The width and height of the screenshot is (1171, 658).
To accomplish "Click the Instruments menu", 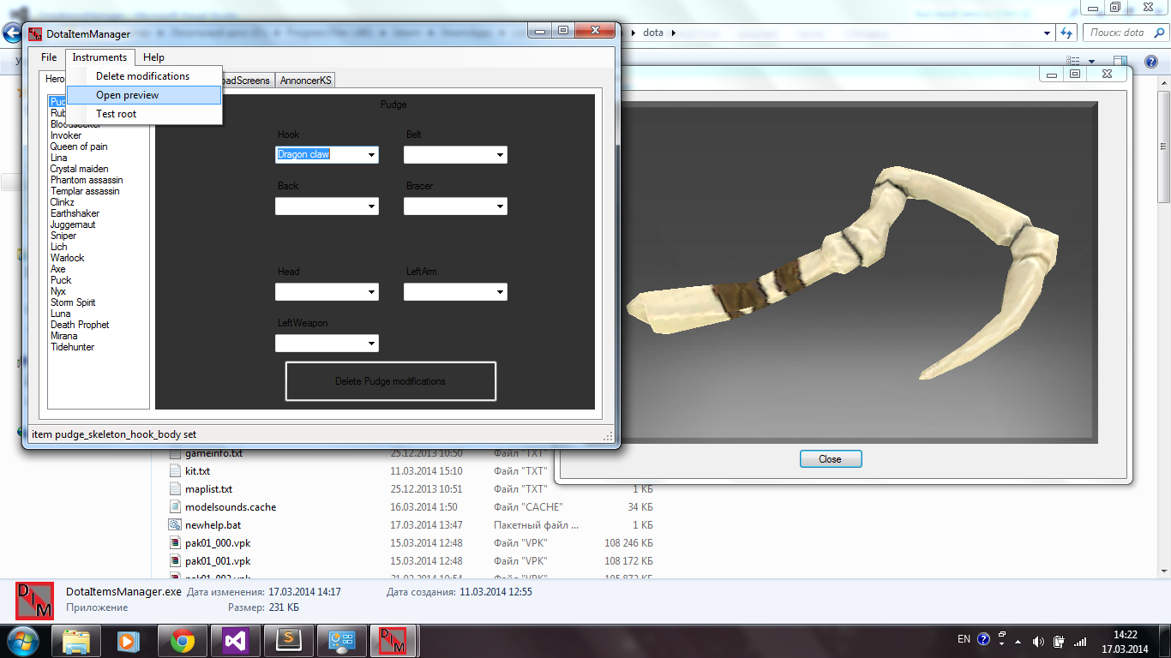I will 99,57.
